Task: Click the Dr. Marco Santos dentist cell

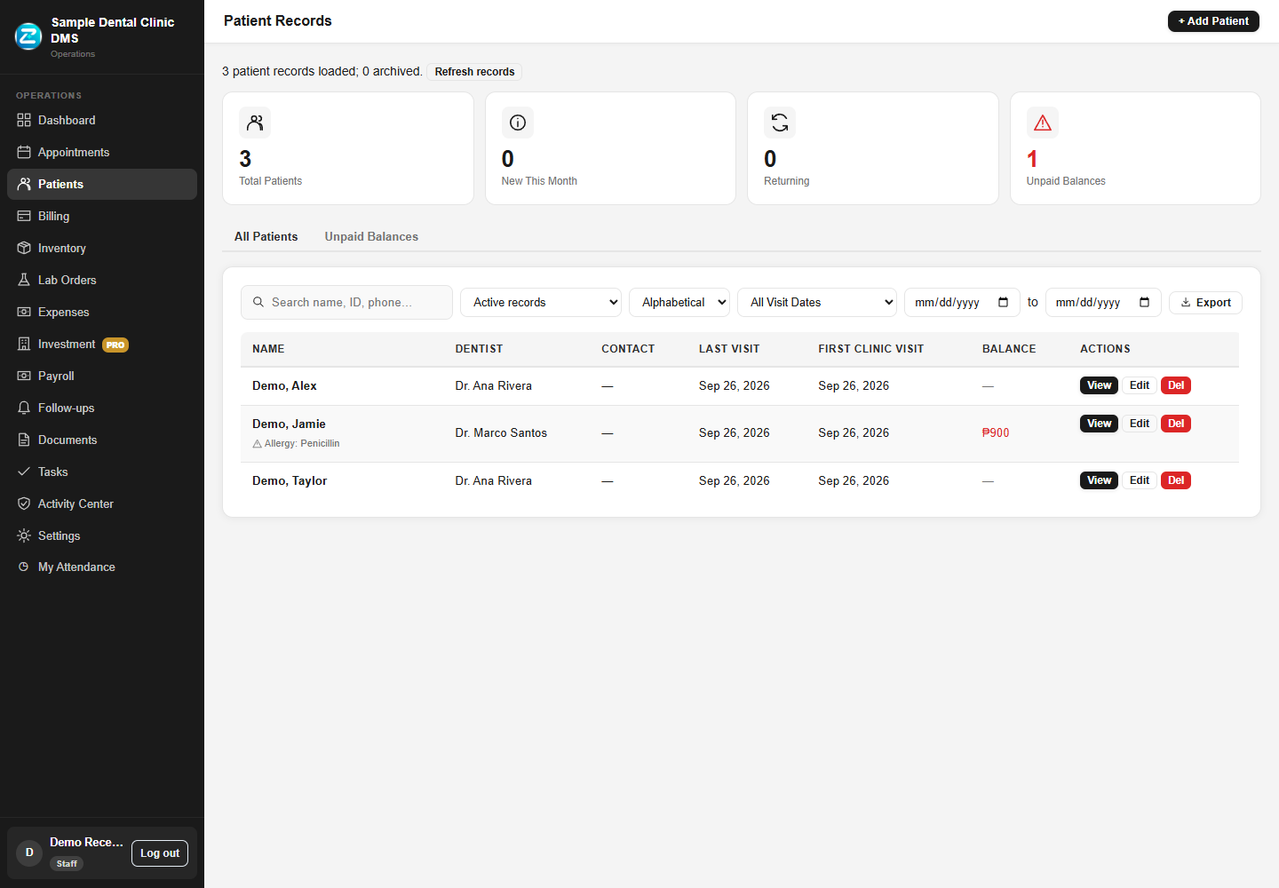Action: click(501, 432)
